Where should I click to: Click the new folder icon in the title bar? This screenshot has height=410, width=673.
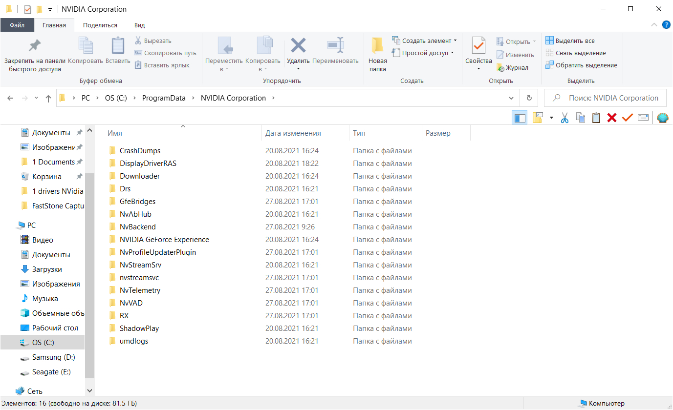39,9
